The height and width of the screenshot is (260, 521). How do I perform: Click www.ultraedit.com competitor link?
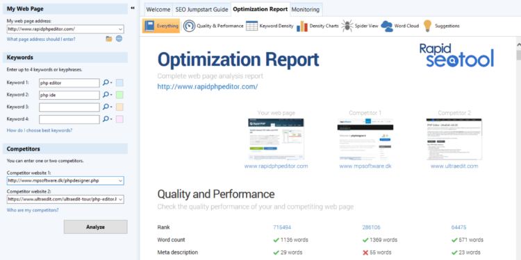pyautogui.click(x=454, y=166)
